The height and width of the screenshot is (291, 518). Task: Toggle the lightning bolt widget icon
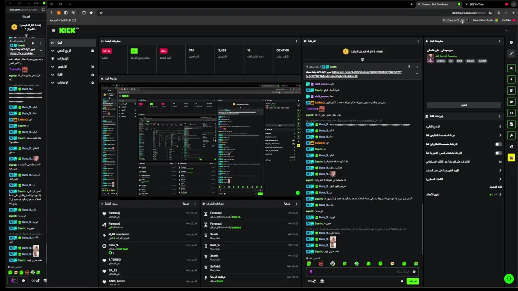512,80
